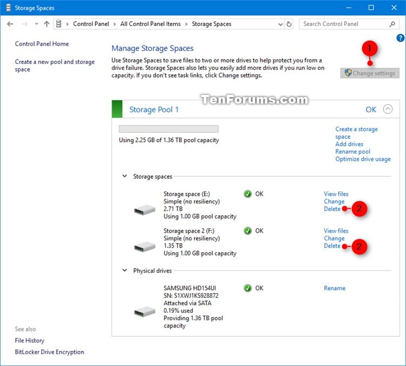Open the recent locations dropdown arrow
This screenshot has height=366, width=406.
(x=36, y=24)
